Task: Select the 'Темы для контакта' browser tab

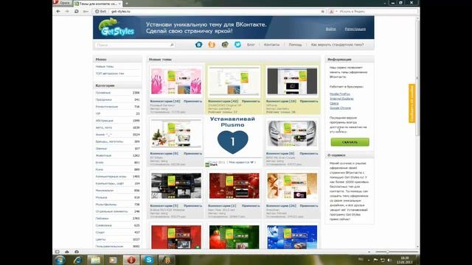Action: coord(98,4)
